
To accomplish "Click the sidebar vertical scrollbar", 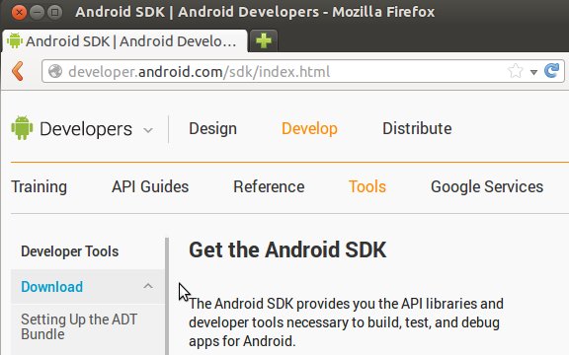I will click(x=167, y=296).
